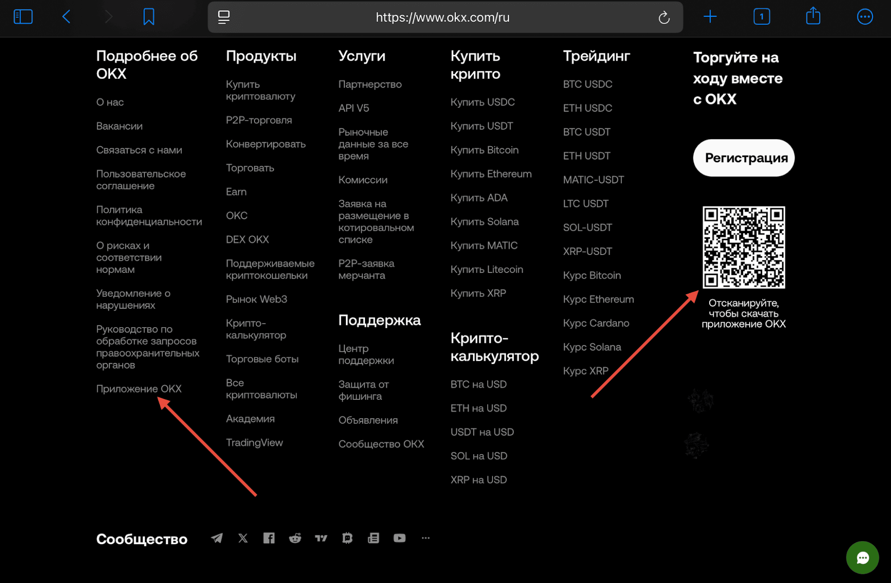Open Сообщество OKX link
The width and height of the screenshot is (891, 583).
[381, 444]
